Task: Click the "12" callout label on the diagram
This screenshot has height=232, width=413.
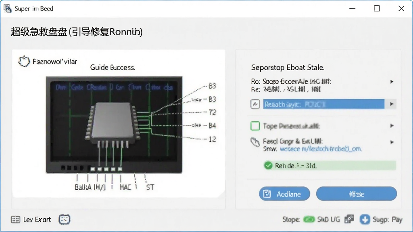Action: pos(212,139)
